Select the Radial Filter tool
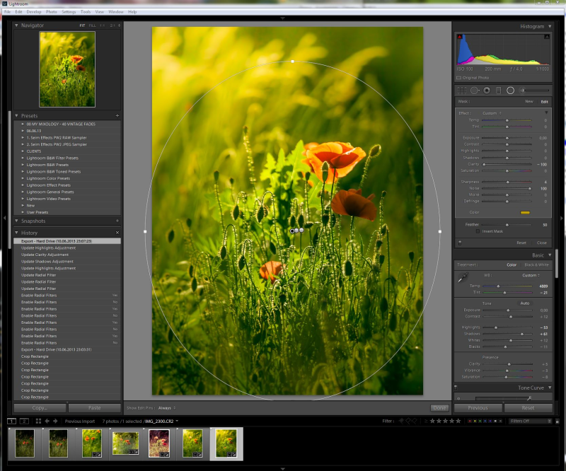 point(510,91)
